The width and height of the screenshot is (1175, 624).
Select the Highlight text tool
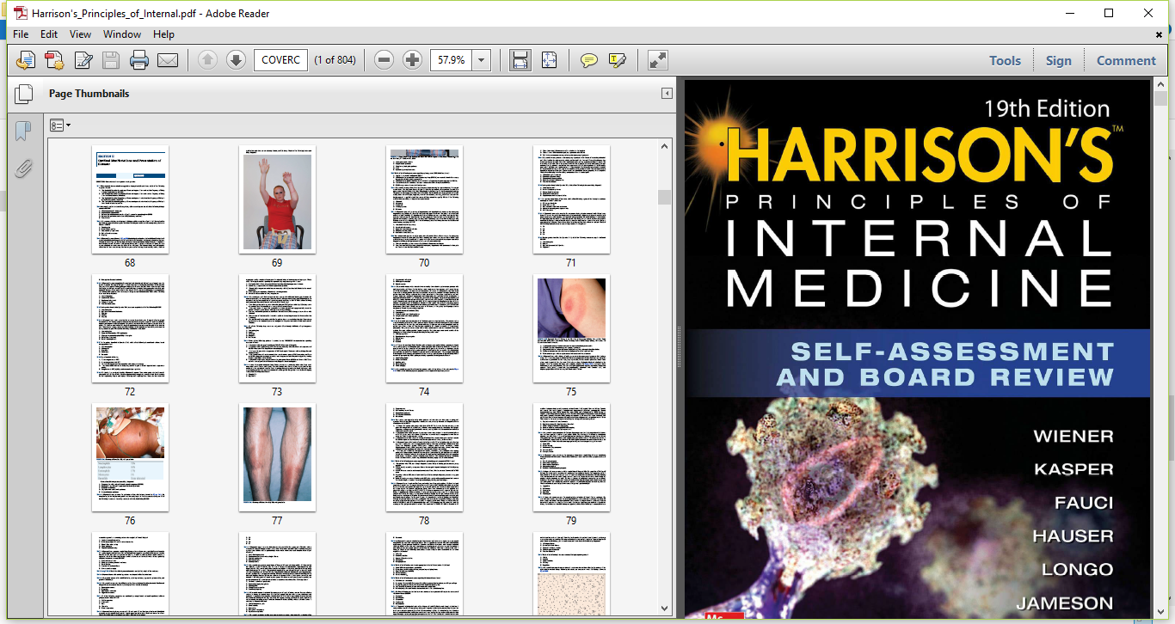pyautogui.click(x=617, y=60)
